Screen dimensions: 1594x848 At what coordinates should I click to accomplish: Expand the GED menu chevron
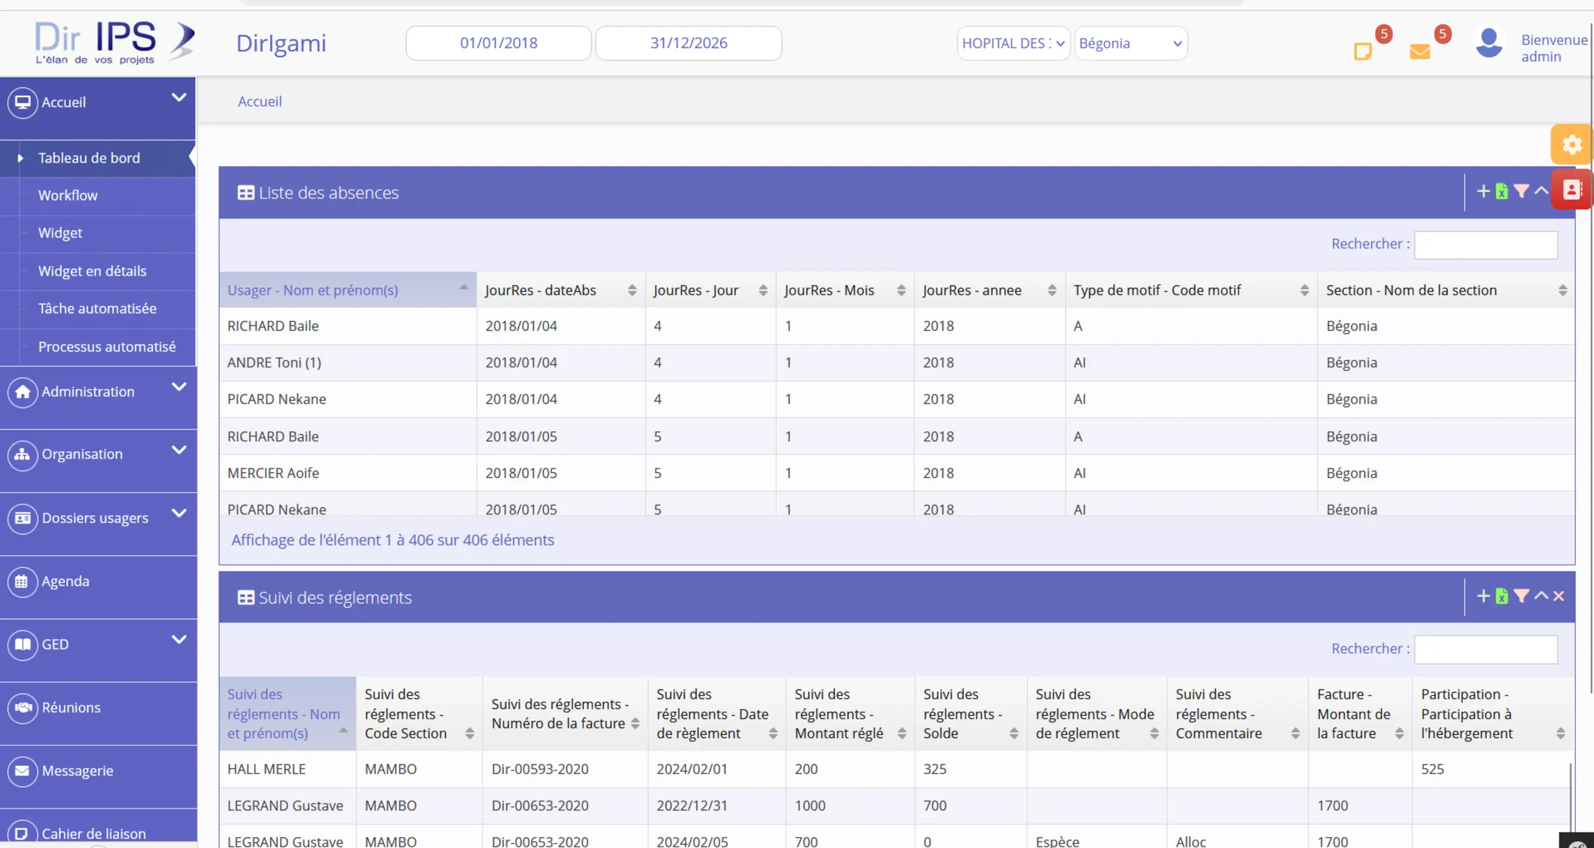(179, 639)
